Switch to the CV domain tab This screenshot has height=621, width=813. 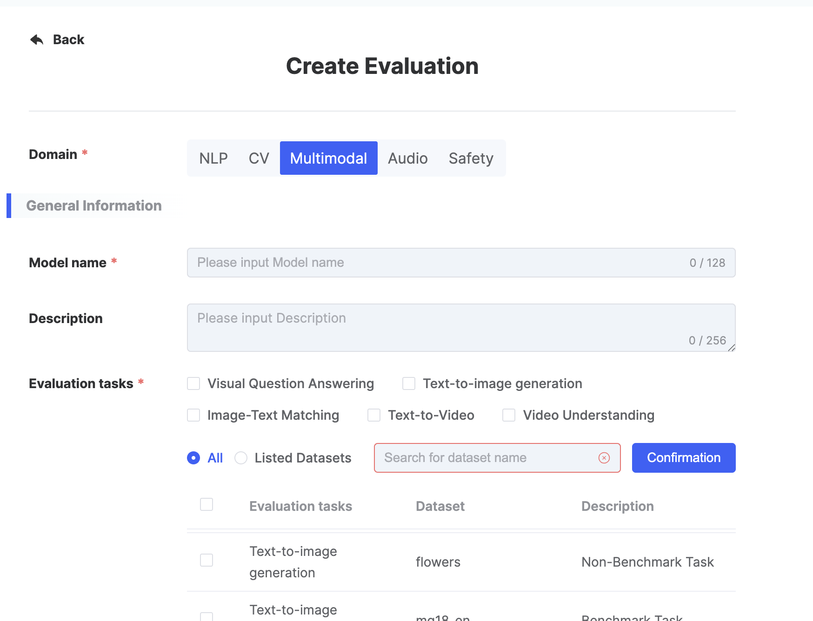tap(259, 159)
